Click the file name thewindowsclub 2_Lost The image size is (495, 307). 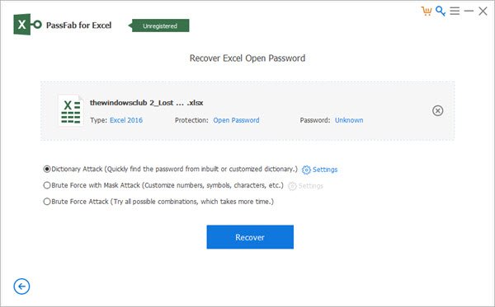tap(147, 103)
